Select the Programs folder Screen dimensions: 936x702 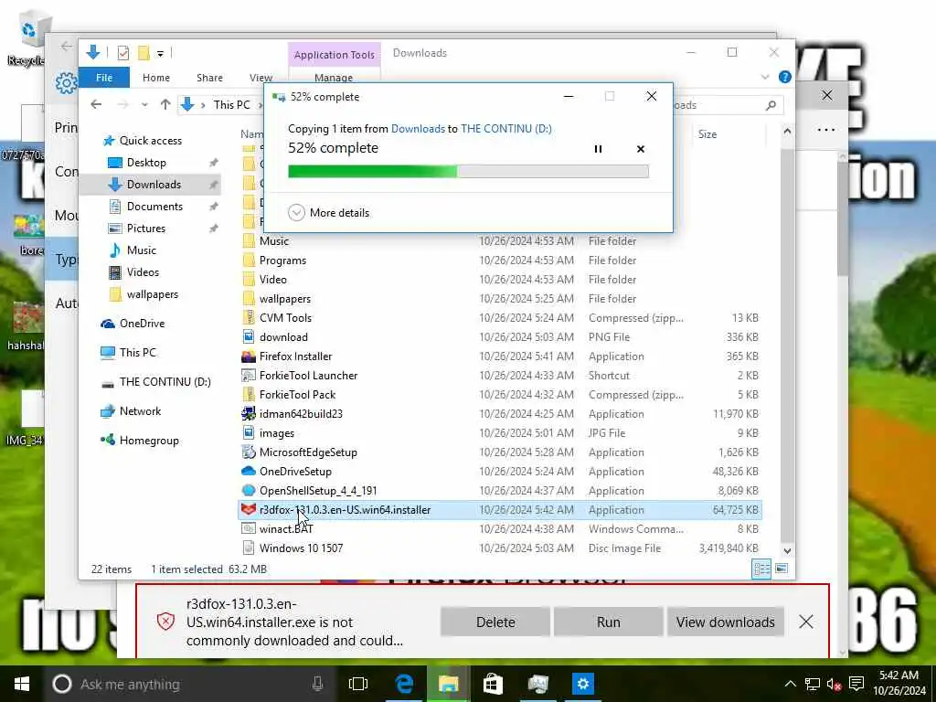(282, 261)
